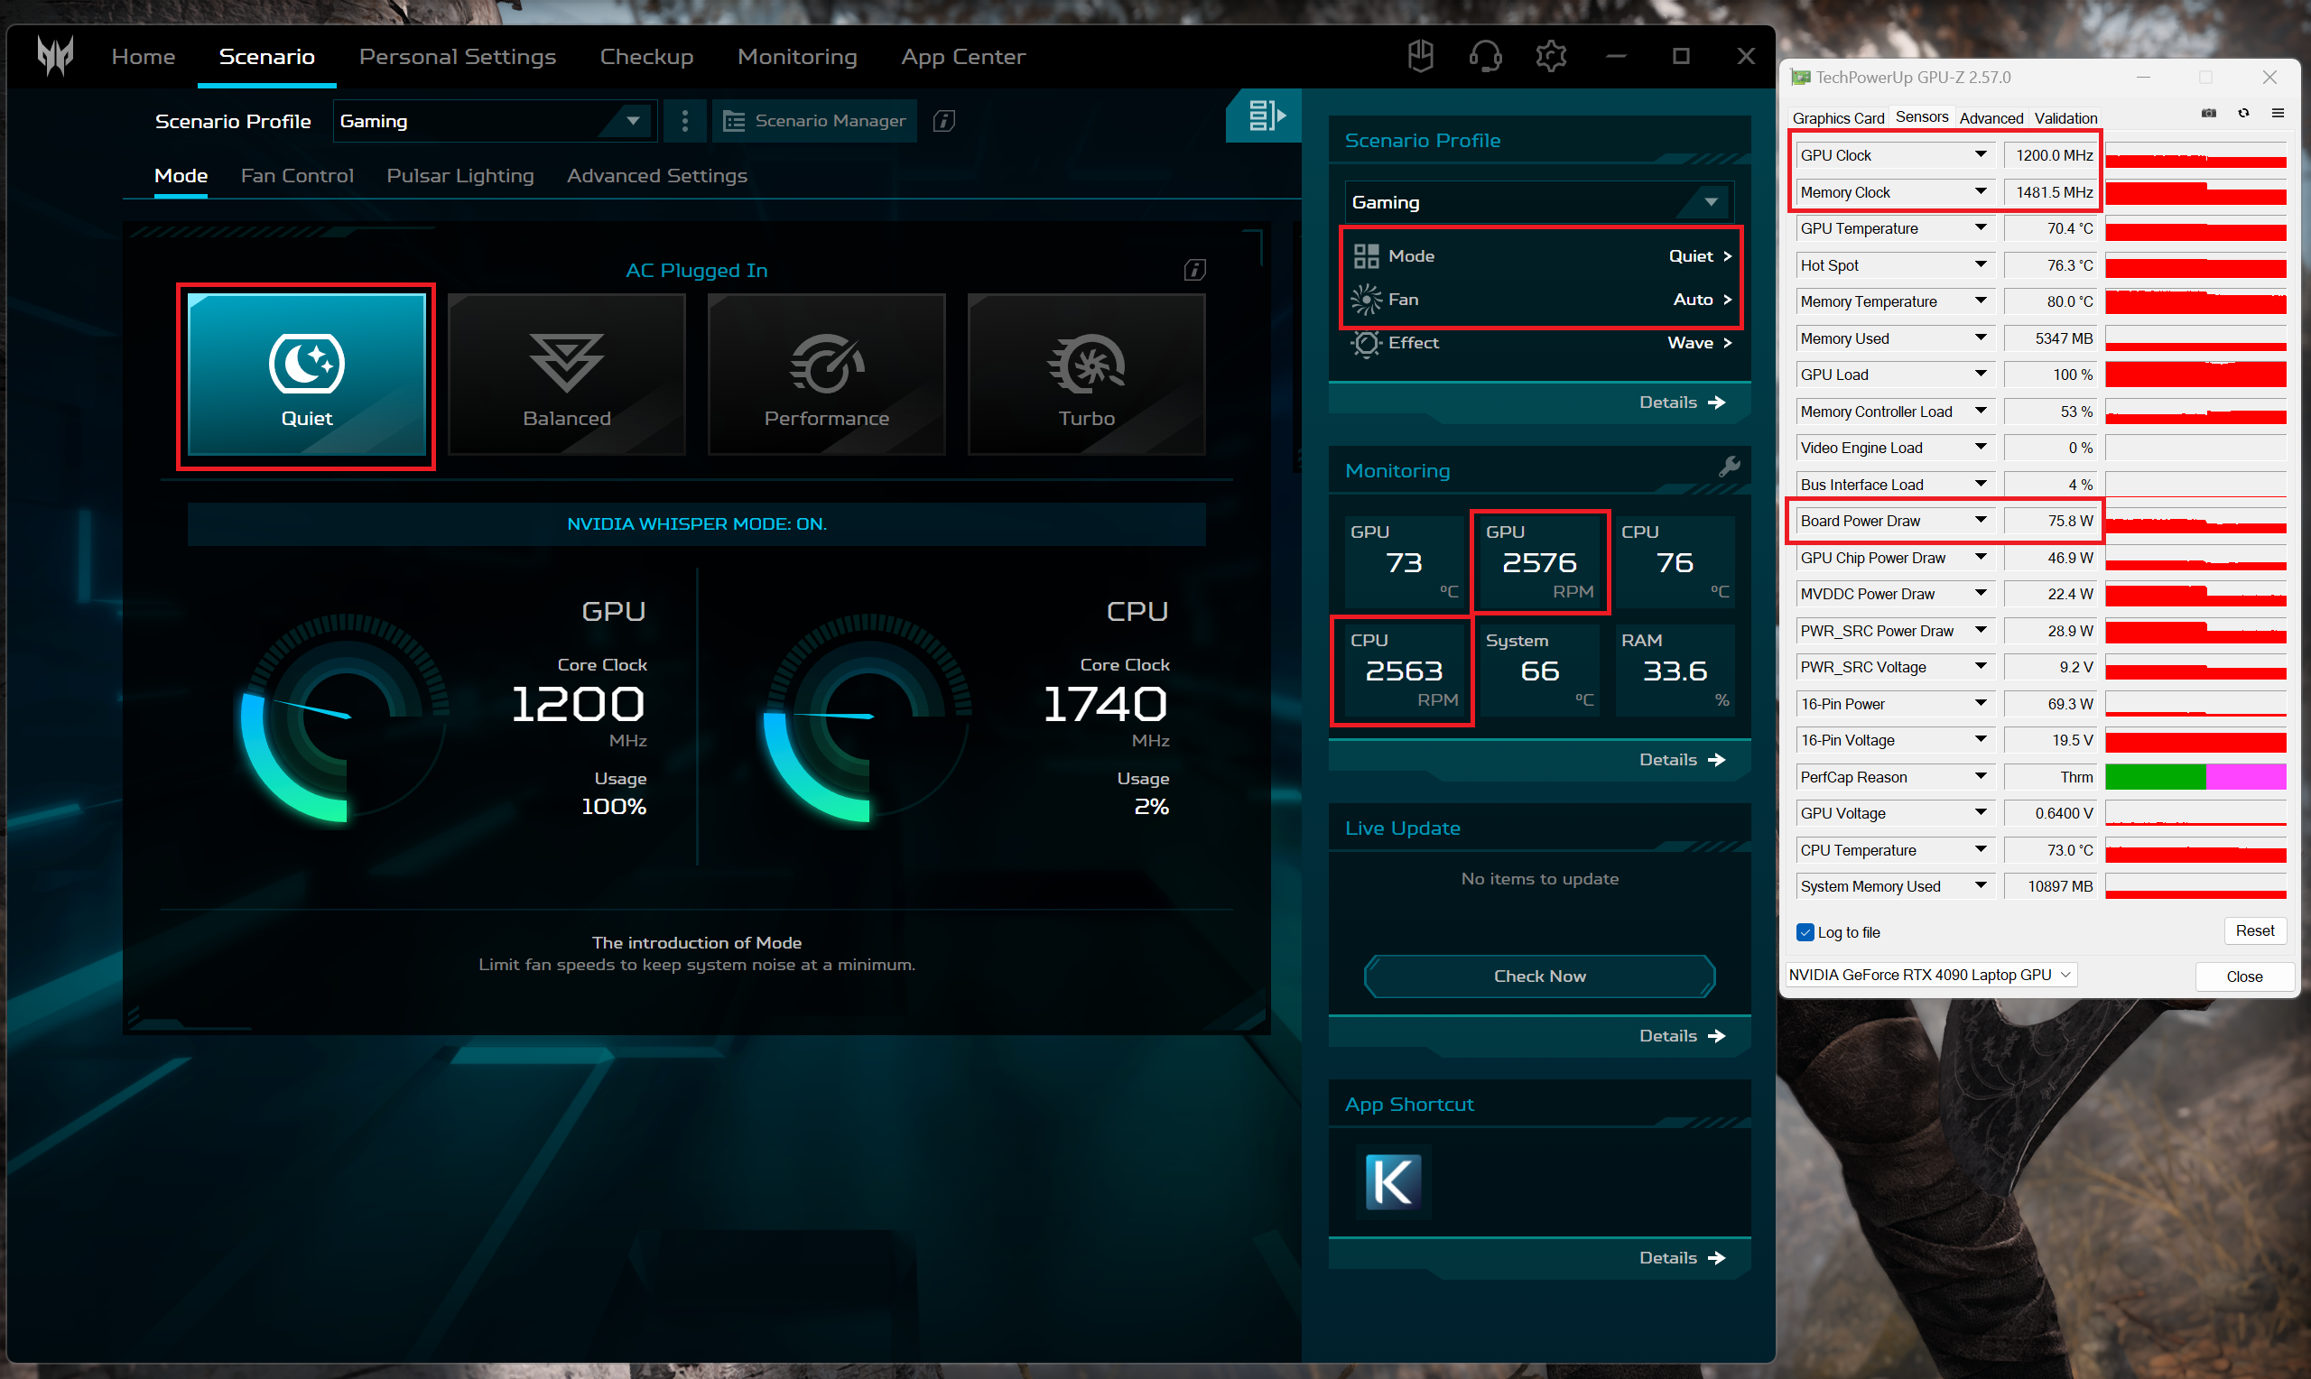Click the Predator logo icon
The width and height of the screenshot is (2311, 1379).
pyautogui.click(x=55, y=56)
